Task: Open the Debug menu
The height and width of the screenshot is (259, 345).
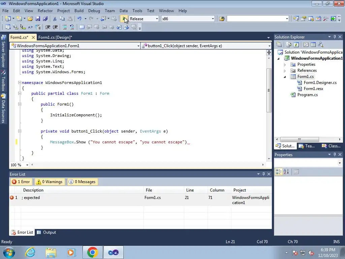Action: (94, 10)
